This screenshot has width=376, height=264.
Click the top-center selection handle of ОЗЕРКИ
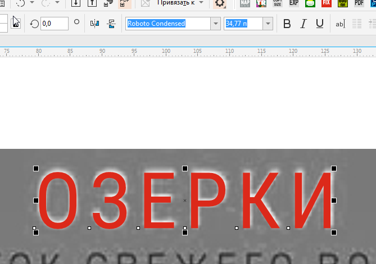click(x=185, y=169)
